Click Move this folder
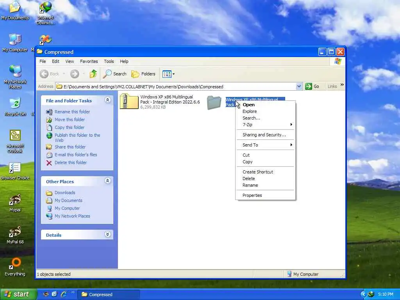Image resolution: width=400 pixels, height=300 pixels. click(x=70, y=120)
